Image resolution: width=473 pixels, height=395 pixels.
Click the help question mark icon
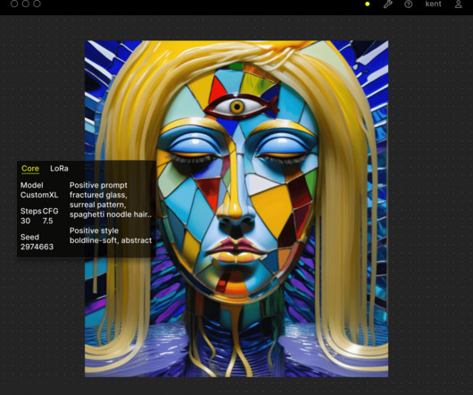(x=408, y=4)
